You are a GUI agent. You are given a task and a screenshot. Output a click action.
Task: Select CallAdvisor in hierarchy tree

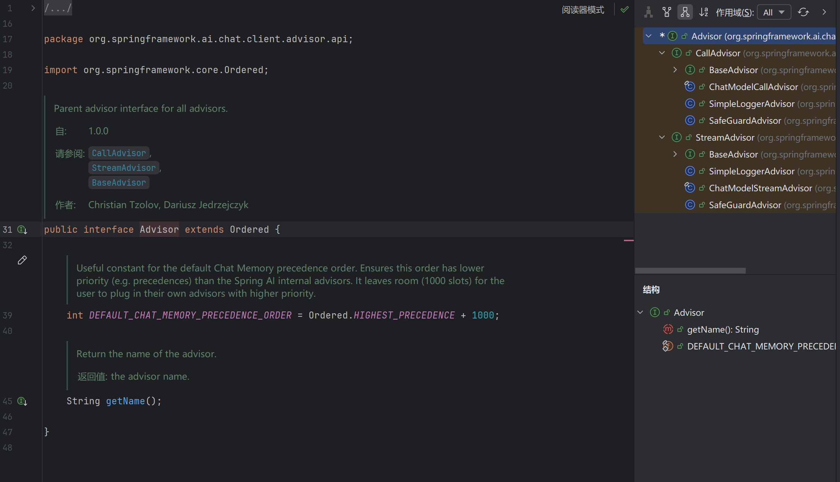click(718, 53)
